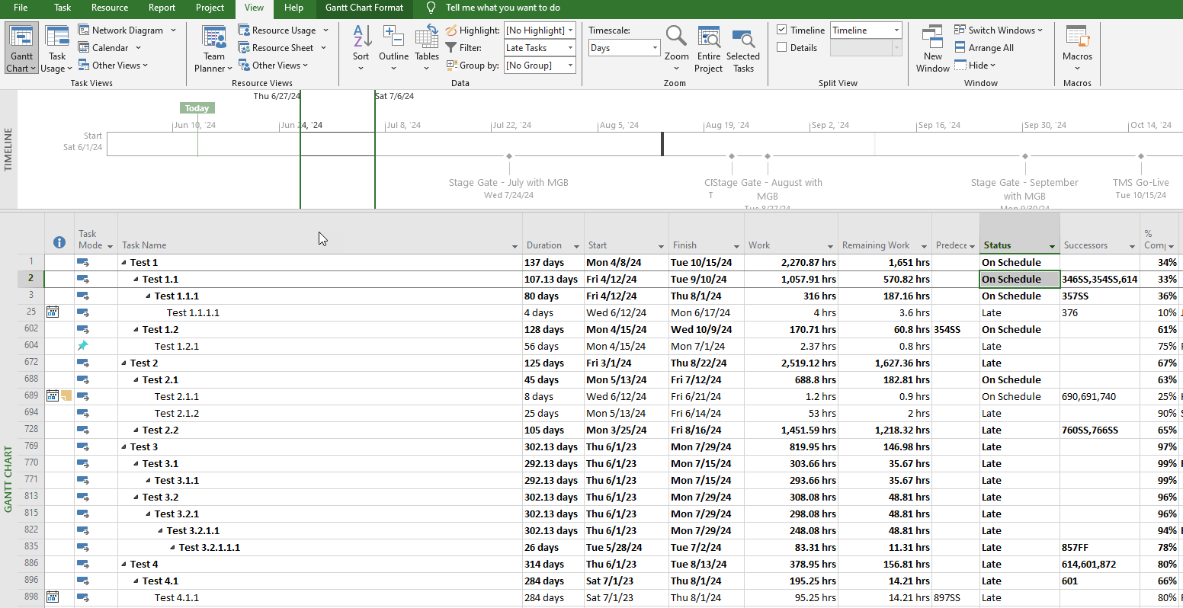
Task: Open the Project ribbon tab
Action: [210, 9]
